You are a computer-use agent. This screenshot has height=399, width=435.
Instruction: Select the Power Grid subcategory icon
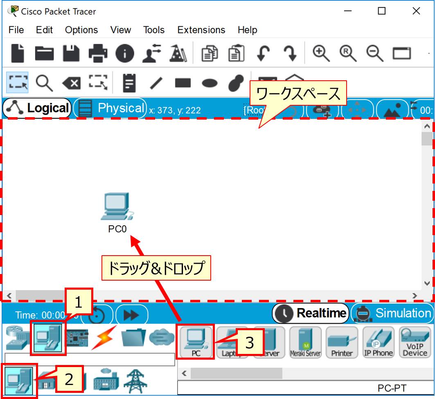click(x=135, y=381)
